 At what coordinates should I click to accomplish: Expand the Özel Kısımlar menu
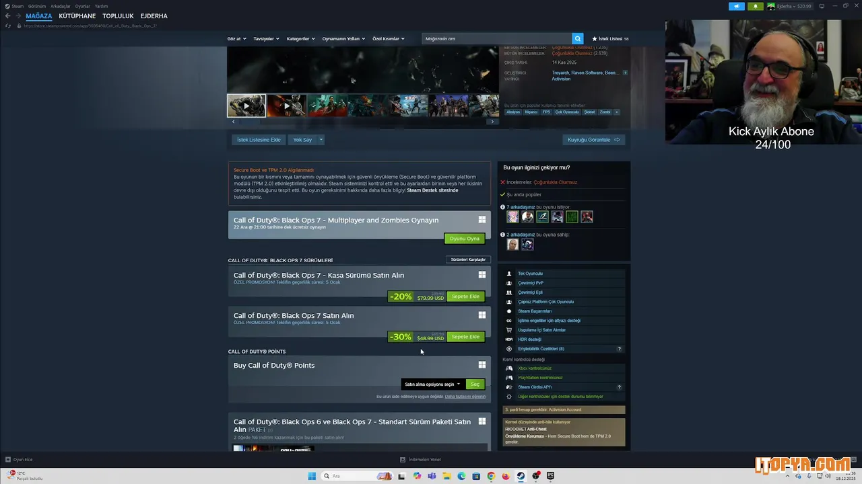click(x=389, y=38)
